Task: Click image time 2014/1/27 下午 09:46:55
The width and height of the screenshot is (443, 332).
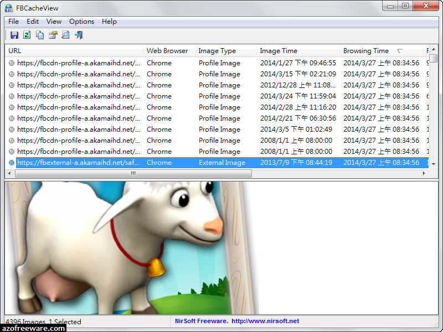Action: click(x=298, y=63)
